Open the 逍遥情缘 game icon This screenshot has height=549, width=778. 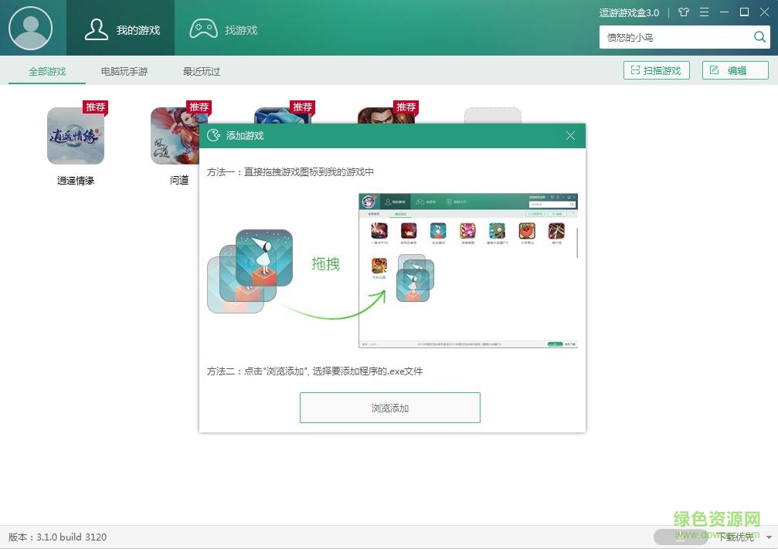coord(76,136)
